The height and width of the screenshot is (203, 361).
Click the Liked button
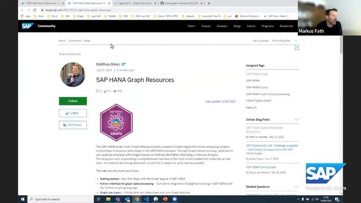[73, 113]
